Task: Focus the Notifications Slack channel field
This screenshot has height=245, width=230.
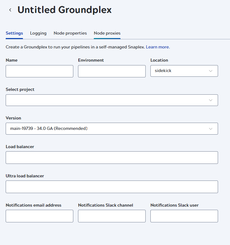Action: [112, 216]
